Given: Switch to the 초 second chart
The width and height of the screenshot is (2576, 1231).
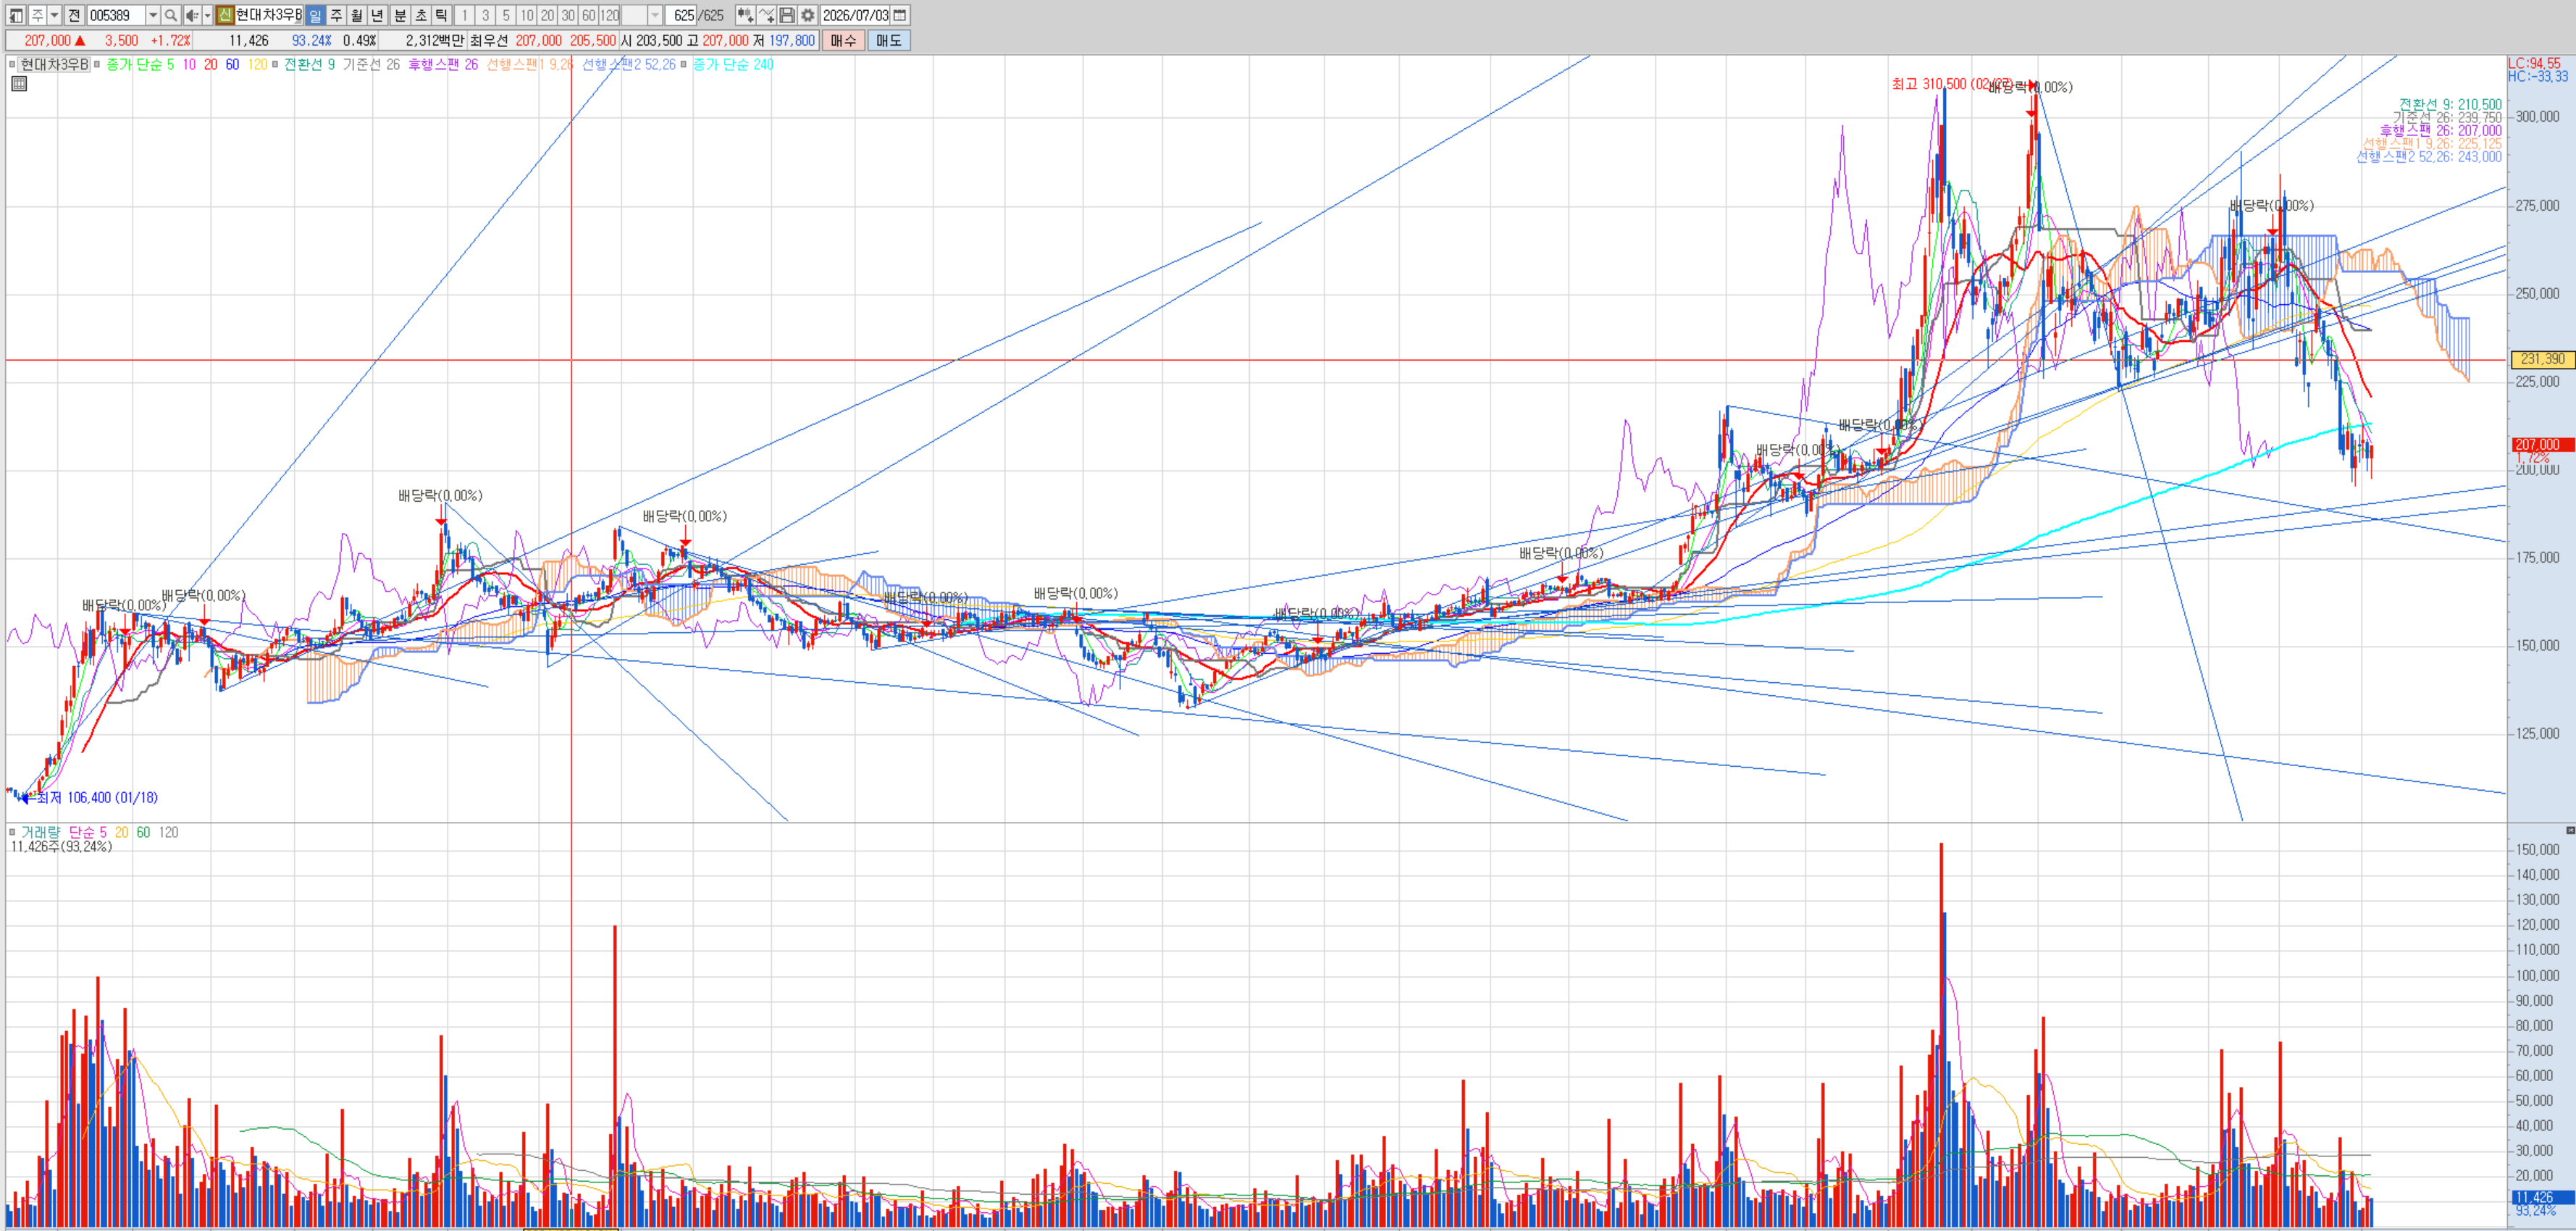Looking at the screenshot, I should (x=421, y=15).
